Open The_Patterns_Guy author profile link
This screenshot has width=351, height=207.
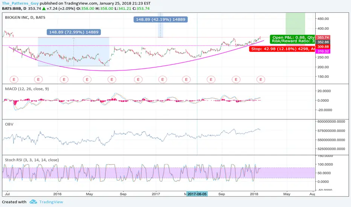coord(20,3)
